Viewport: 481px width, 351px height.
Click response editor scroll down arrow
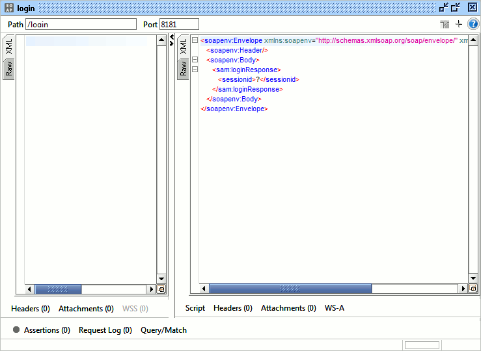[473, 278]
